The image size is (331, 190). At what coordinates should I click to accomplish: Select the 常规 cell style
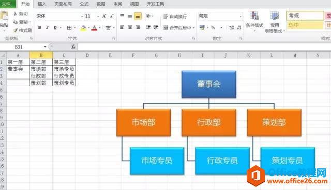click(x=305, y=15)
